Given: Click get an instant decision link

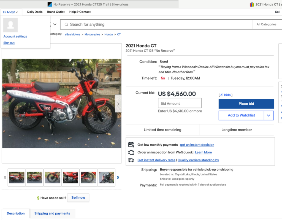Looking at the screenshot, I should coord(197,145).
